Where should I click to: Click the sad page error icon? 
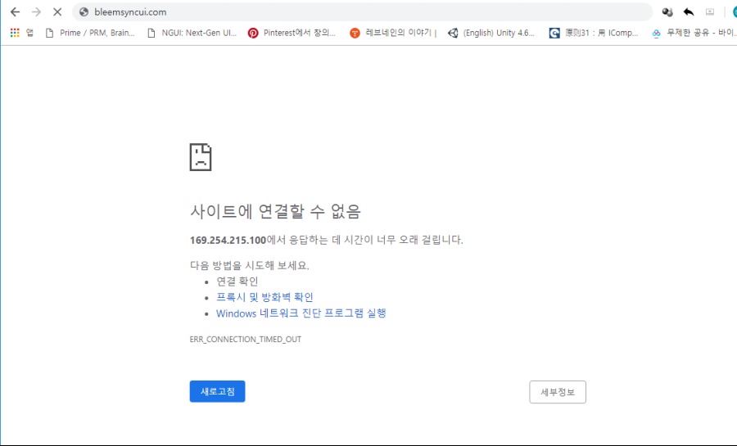pyautogui.click(x=201, y=157)
